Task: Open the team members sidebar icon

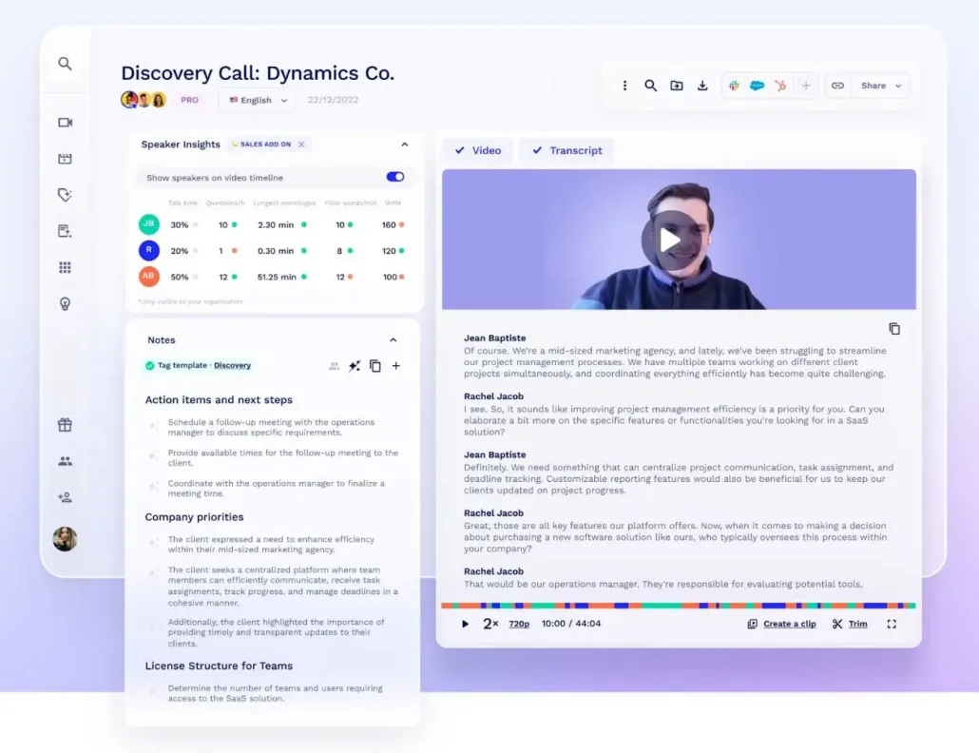Action: click(65, 461)
